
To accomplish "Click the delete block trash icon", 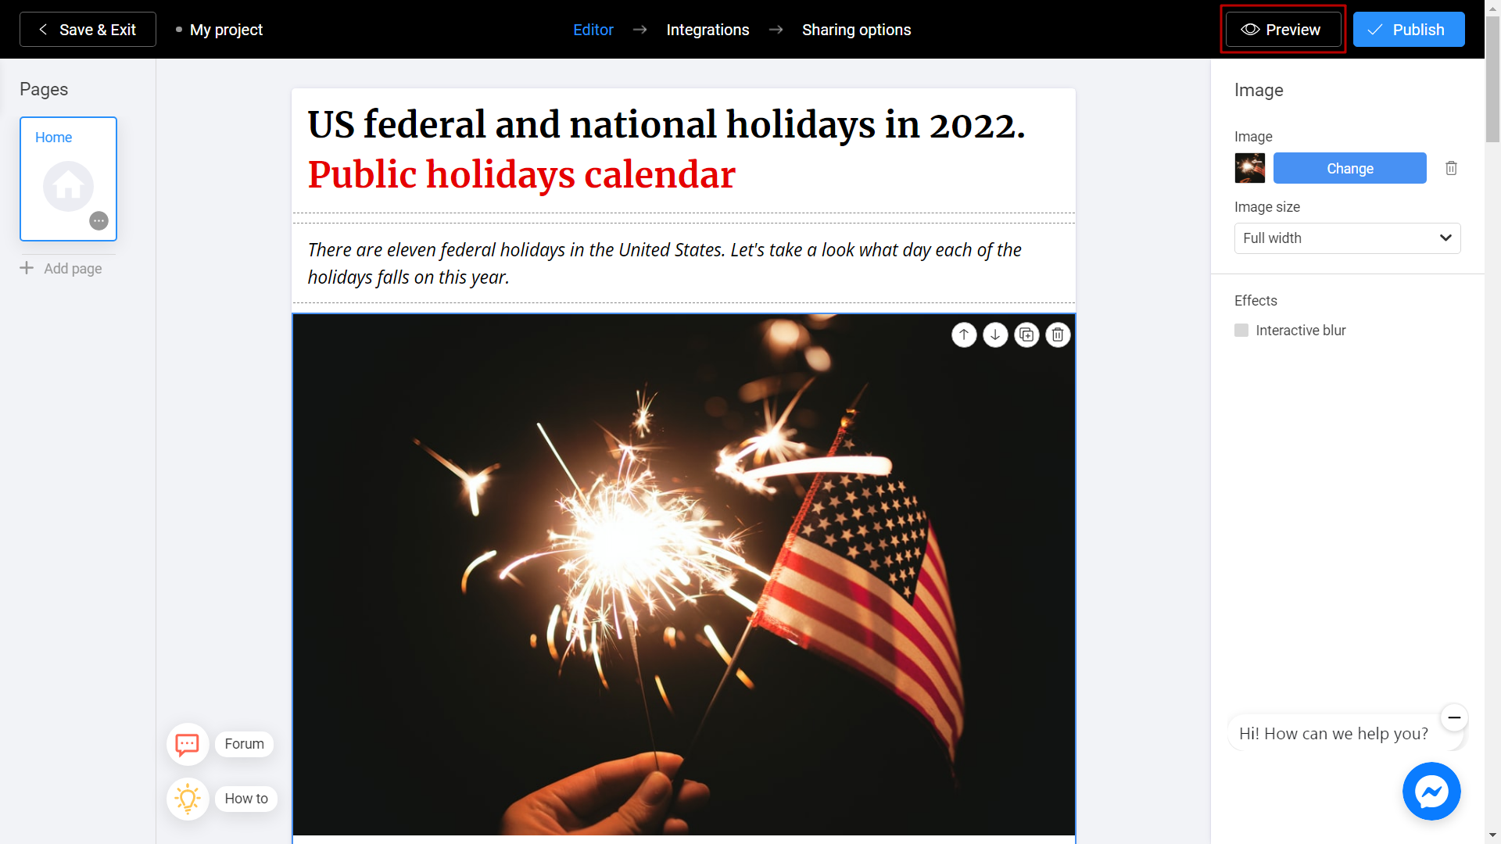I will [1055, 334].
